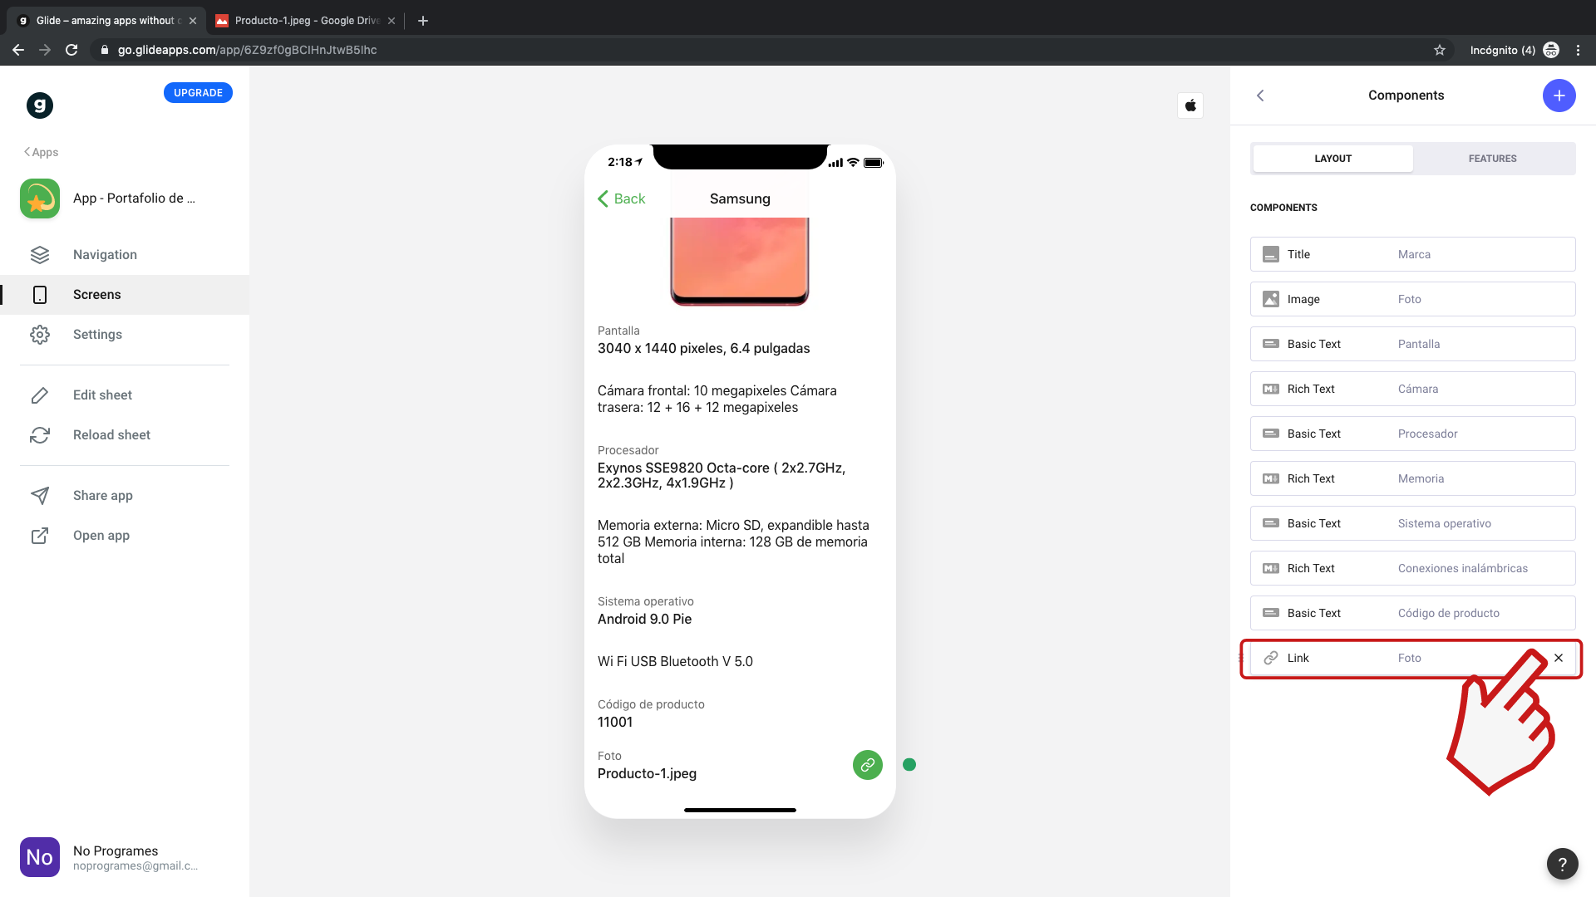The width and height of the screenshot is (1596, 897).
Task: Click the Title component icon
Action: (1271, 254)
